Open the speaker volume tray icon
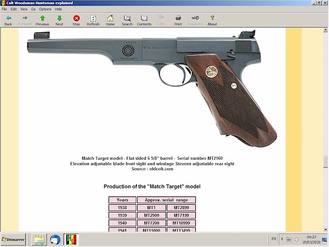This screenshot has width=329, height=247. tap(297, 239)
